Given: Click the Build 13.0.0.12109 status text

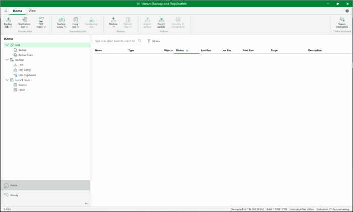Looking at the screenshot, I should (x=277, y=209).
